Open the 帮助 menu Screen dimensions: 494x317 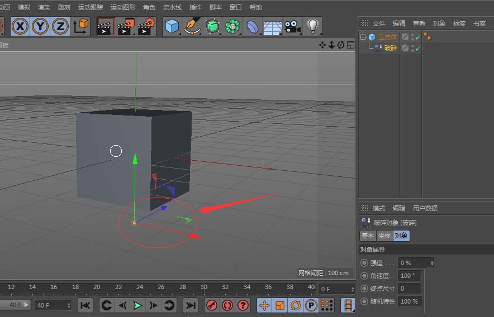[x=255, y=7]
